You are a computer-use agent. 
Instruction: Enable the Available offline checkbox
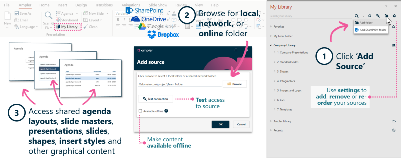point(140,111)
